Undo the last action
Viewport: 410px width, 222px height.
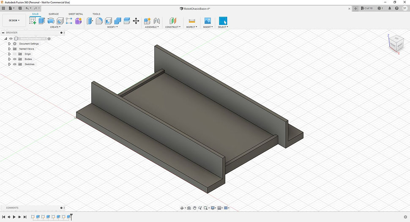pyautogui.click(x=27, y=8)
